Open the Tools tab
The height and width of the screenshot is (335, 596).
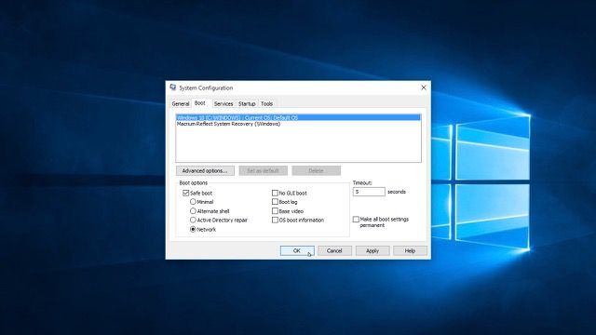tap(267, 103)
